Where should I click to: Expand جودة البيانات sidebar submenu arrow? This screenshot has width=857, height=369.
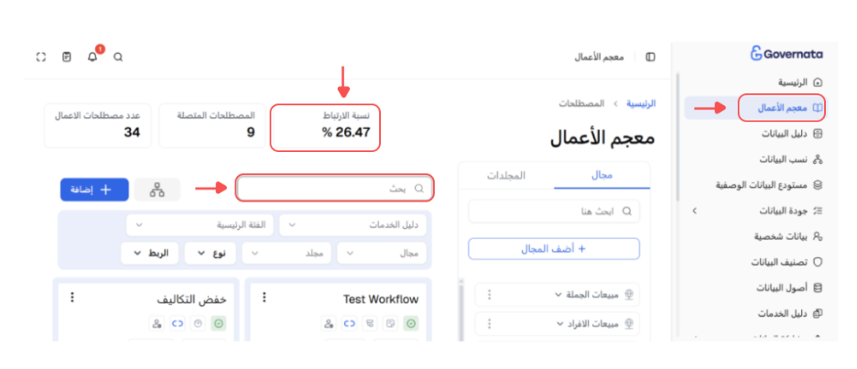[695, 211]
